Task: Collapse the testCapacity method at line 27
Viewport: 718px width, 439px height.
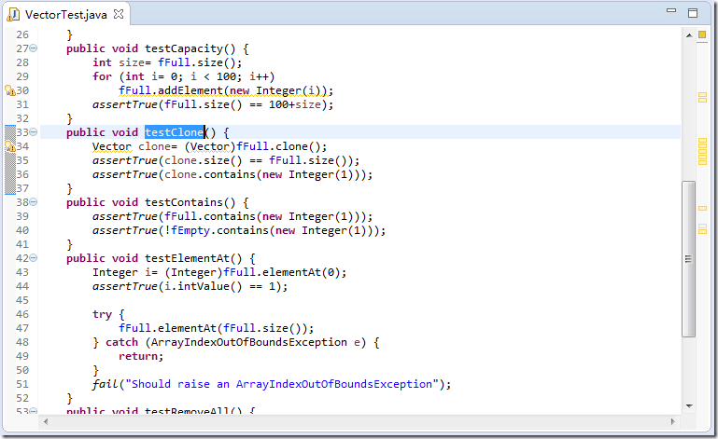Action: pyautogui.click(x=34, y=48)
